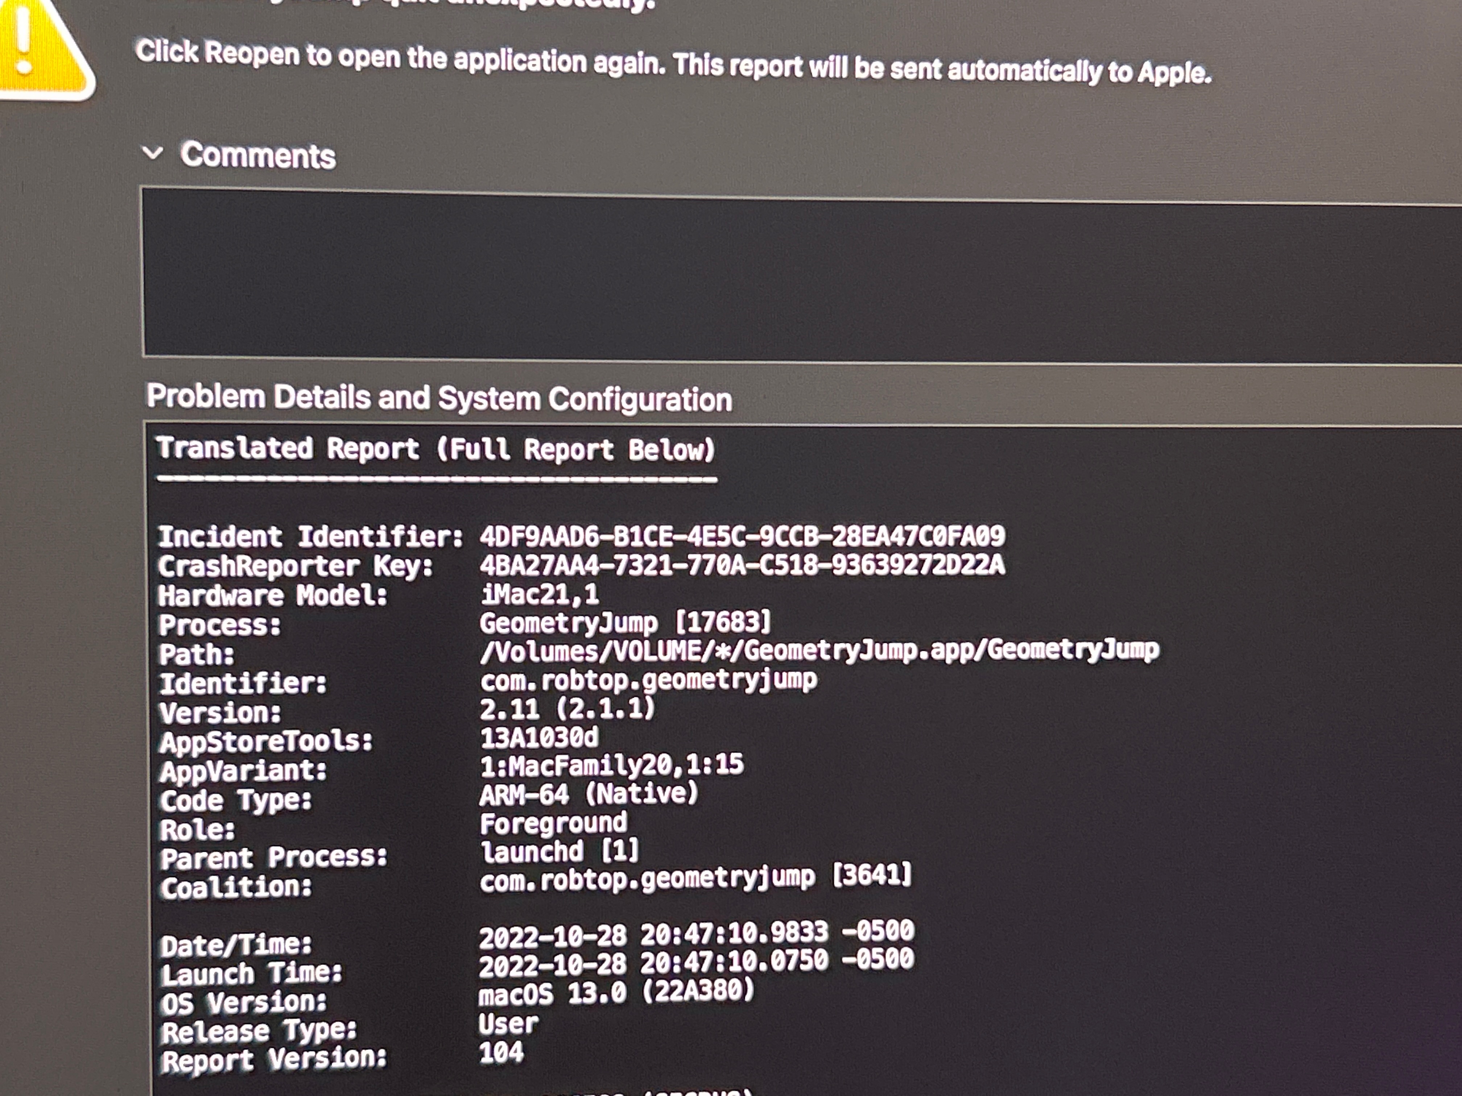The width and height of the screenshot is (1462, 1096).
Task: Click the CrashReporter Key value line
Action: 742,565
